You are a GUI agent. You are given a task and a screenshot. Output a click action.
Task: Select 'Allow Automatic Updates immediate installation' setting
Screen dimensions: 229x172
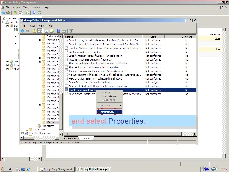pos(94,67)
